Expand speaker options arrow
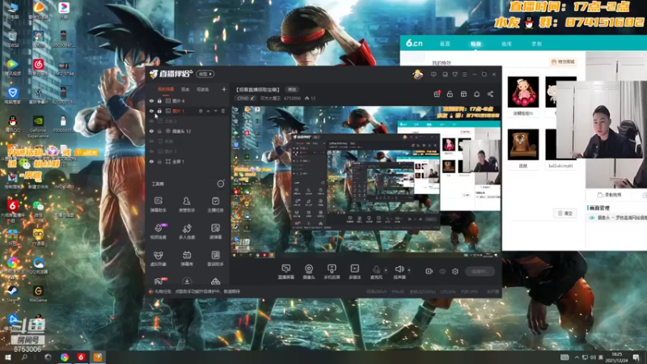647x364 pixels. tap(409, 270)
